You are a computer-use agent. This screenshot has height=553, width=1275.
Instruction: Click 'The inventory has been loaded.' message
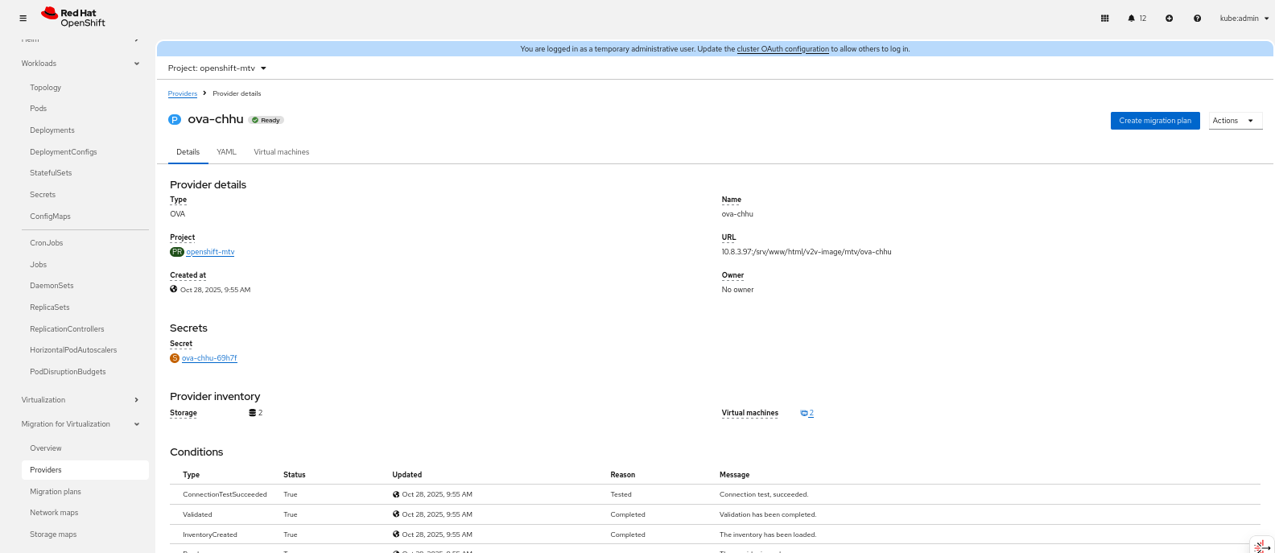[768, 534]
